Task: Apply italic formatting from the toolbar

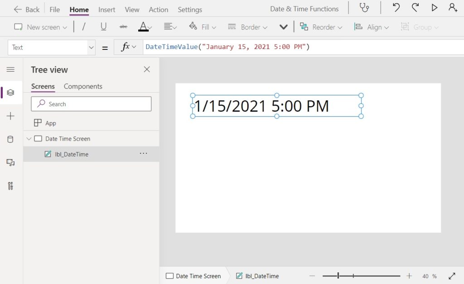Action: 84,27
